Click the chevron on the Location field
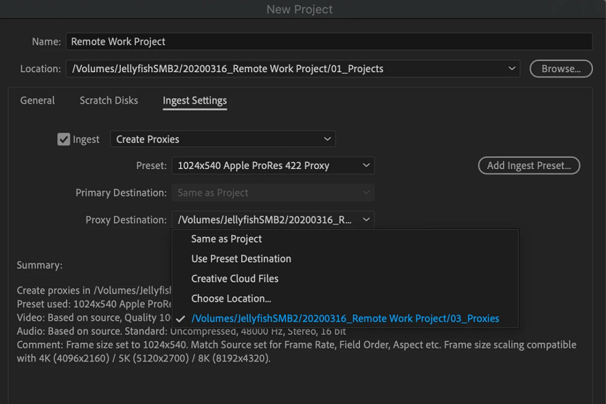606x404 pixels. pyautogui.click(x=511, y=69)
